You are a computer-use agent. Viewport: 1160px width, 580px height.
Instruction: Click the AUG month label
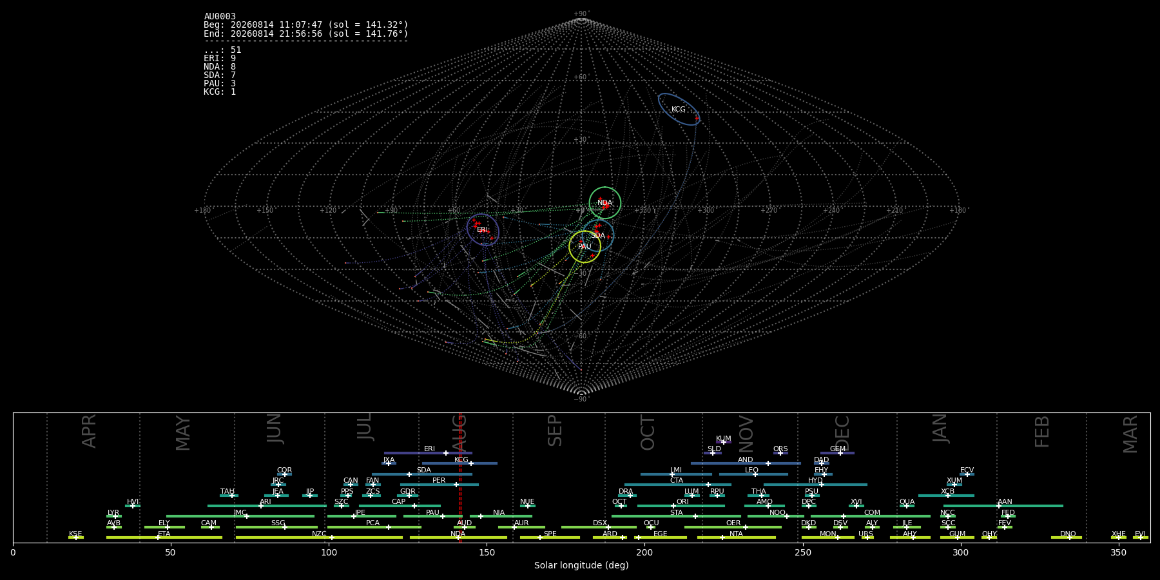click(x=459, y=432)
